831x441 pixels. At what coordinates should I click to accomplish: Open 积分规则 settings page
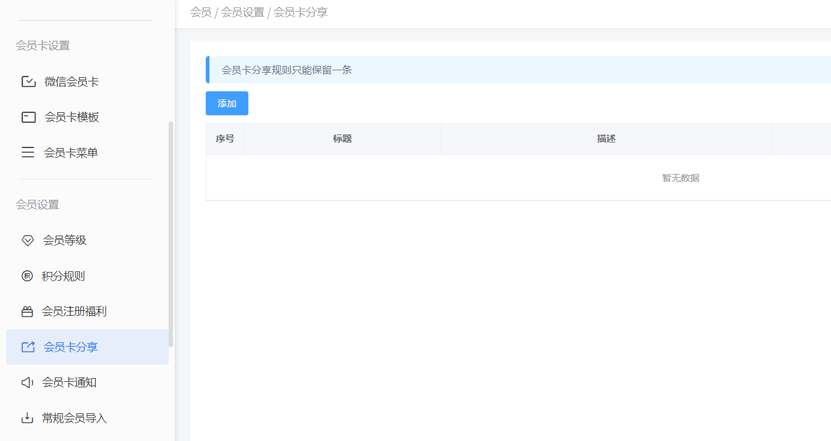pos(87,276)
